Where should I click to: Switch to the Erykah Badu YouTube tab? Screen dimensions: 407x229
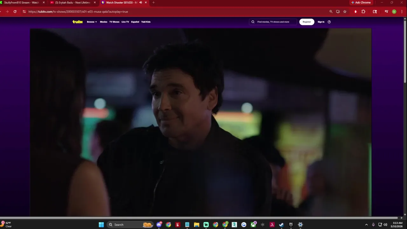pyautogui.click(x=73, y=3)
